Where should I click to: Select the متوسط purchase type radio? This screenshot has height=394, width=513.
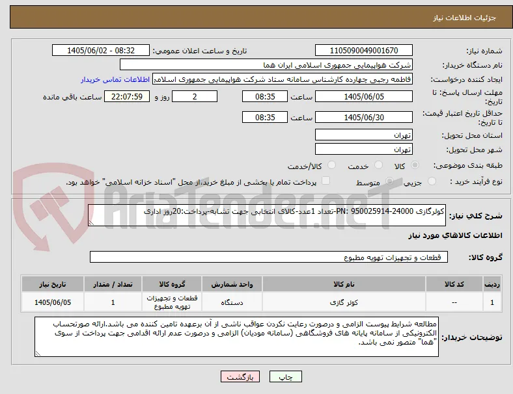pyautogui.click(x=389, y=181)
